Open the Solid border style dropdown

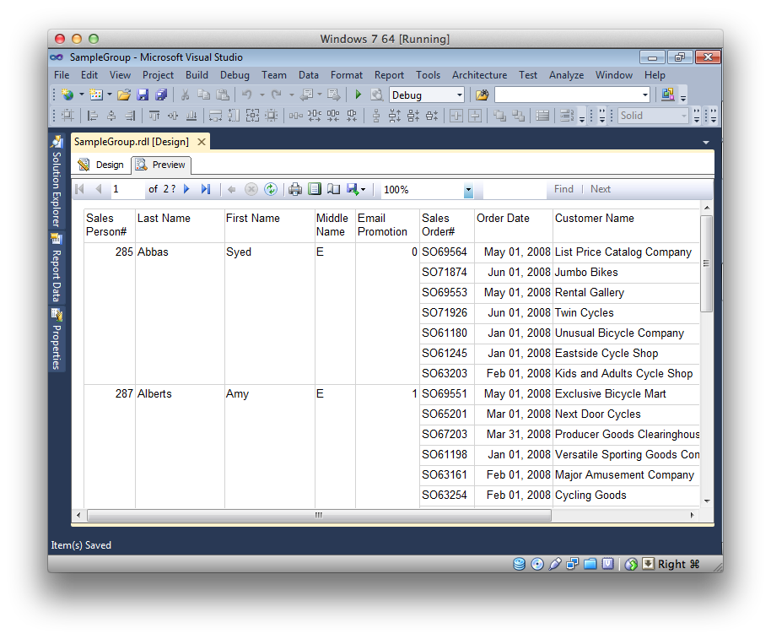[683, 116]
